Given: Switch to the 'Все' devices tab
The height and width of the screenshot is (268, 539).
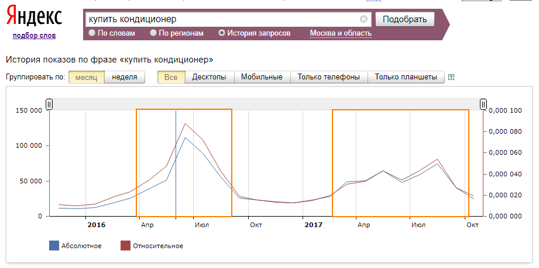Looking at the screenshot, I should [x=171, y=77].
